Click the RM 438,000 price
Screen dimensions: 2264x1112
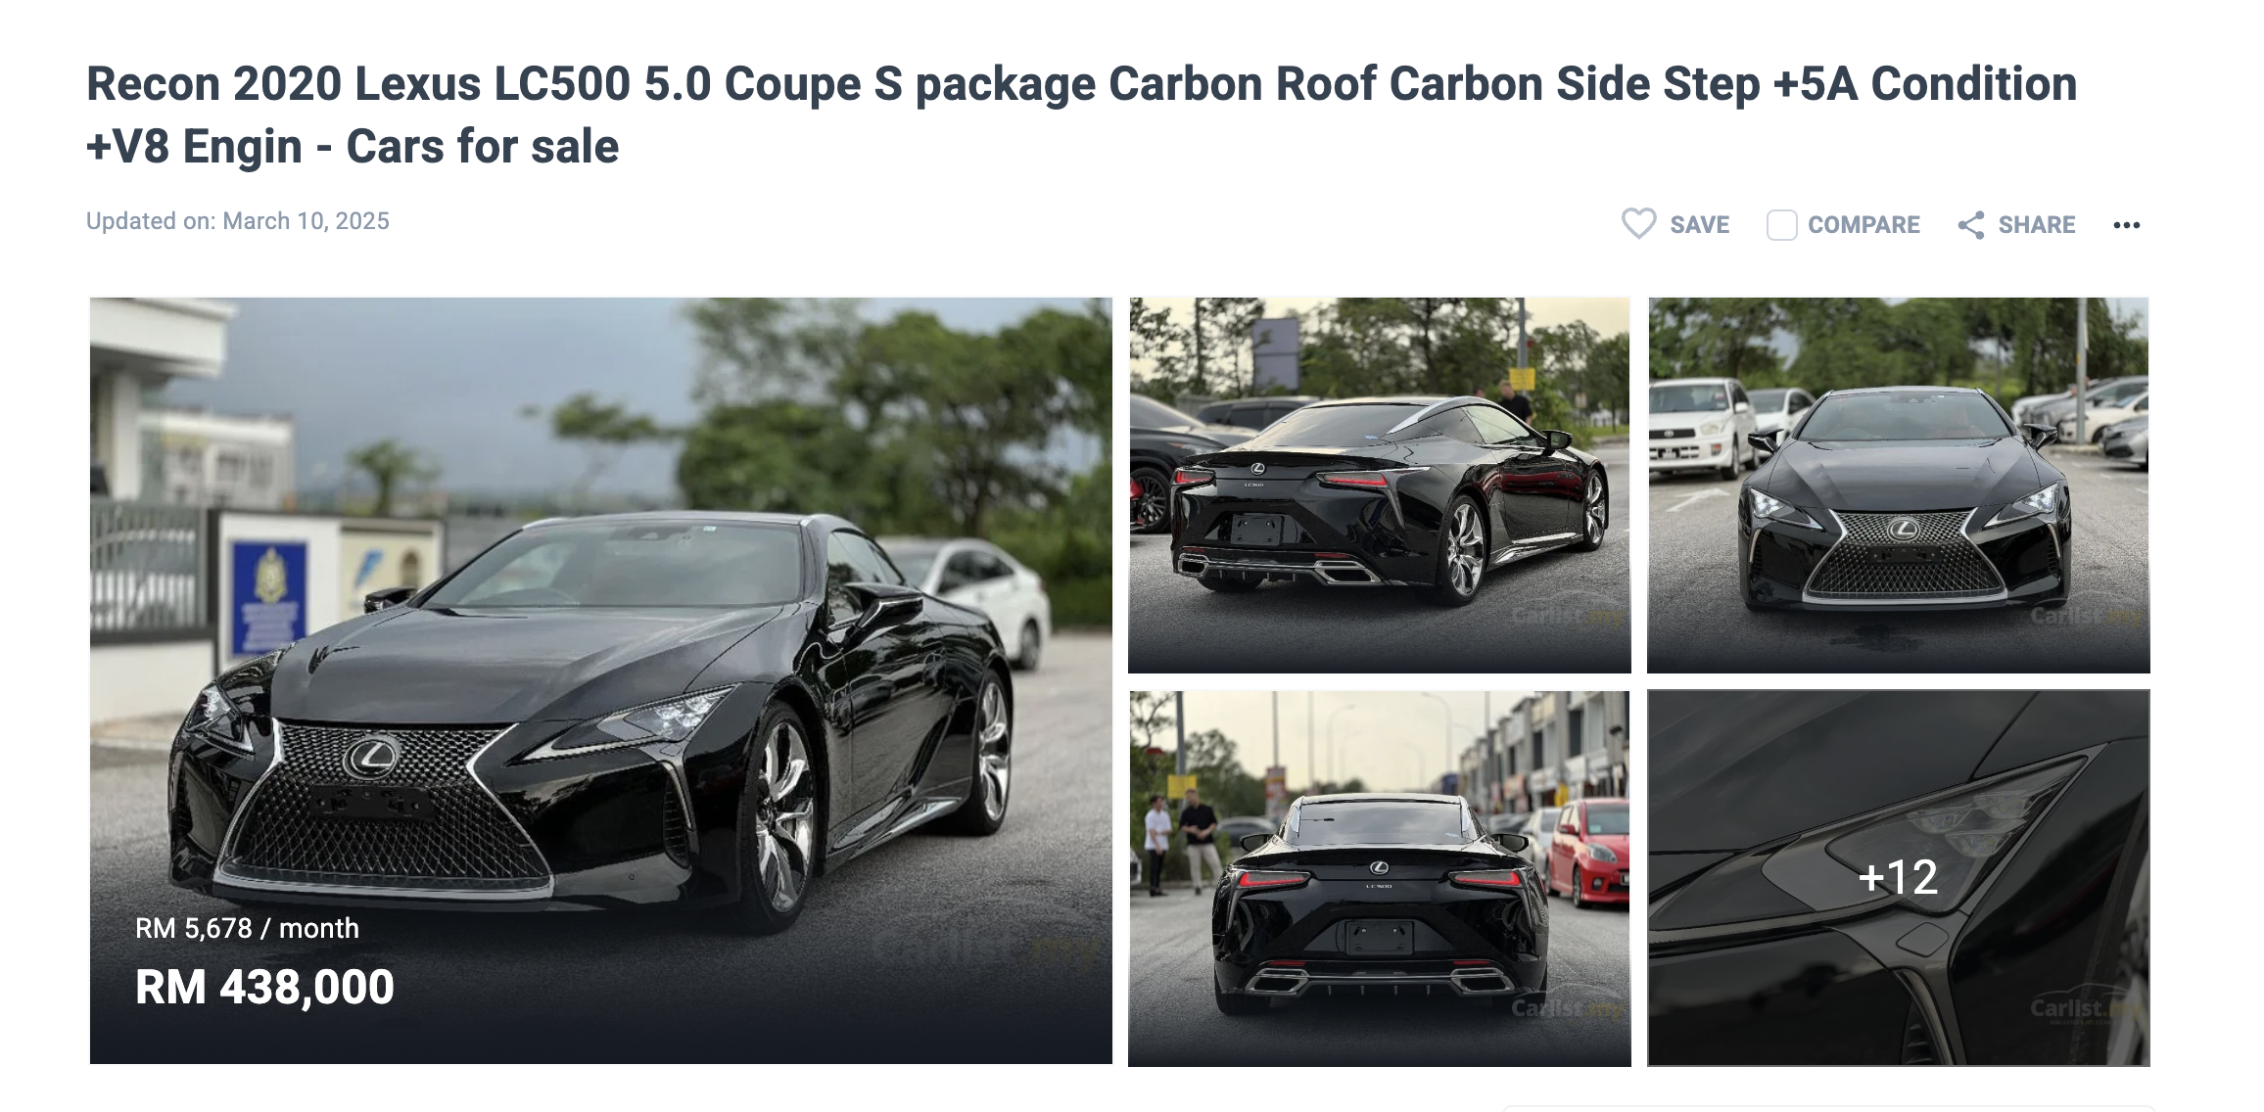[264, 987]
